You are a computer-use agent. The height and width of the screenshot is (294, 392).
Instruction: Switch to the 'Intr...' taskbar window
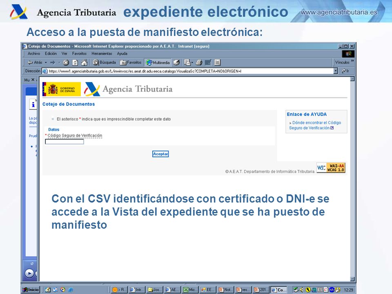[136, 290]
